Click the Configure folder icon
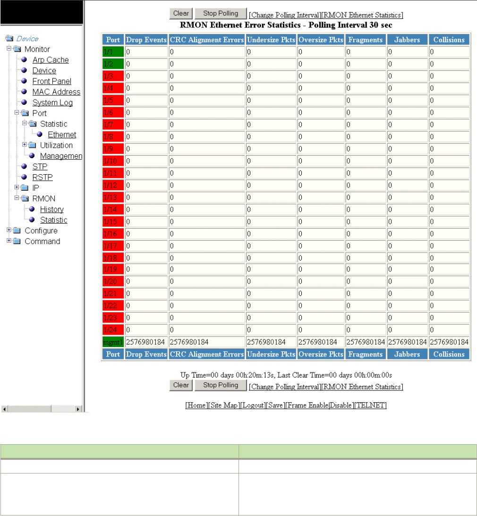This screenshot has height=516, width=477. (17, 230)
